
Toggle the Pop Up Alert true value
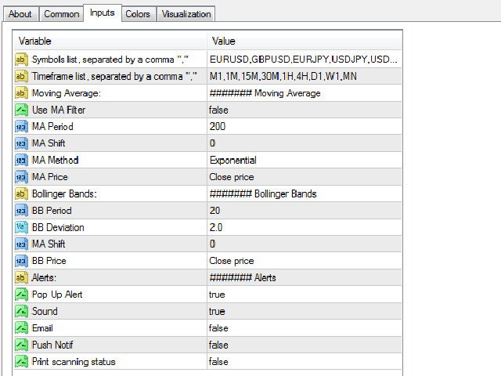[305, 295]
